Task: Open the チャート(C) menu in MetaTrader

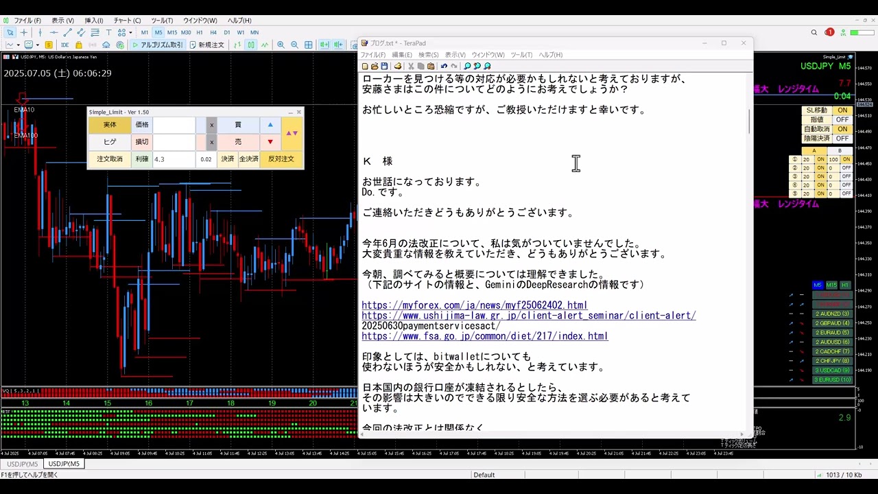Action: pos(127,21)
